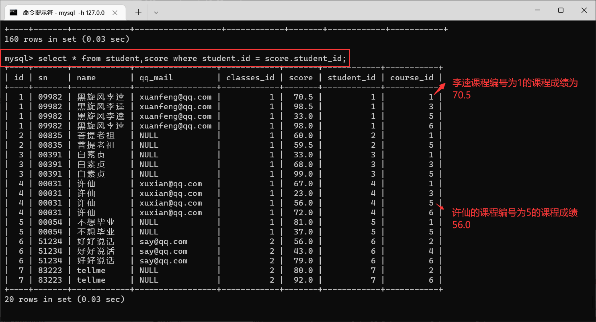Click the '160 rows in set (0.03 sec)' line
The height and width of the screenshot is (322, 596).
(67, 39)
